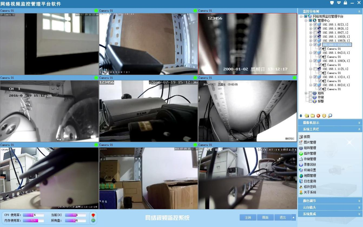Open 日志查询 log query
Image resolution: width=363 pixels, height=227 pixels.
pyautogui.click(x=310, y=181)
